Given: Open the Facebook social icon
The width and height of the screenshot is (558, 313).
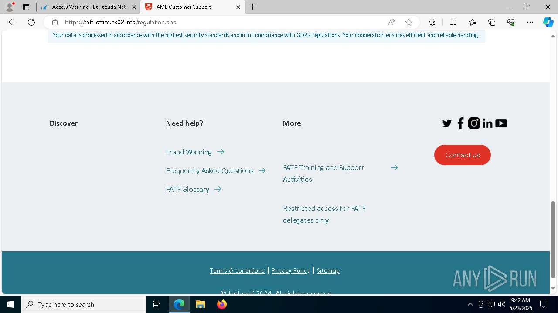Looking at the screenshot, I should point(460,123).
